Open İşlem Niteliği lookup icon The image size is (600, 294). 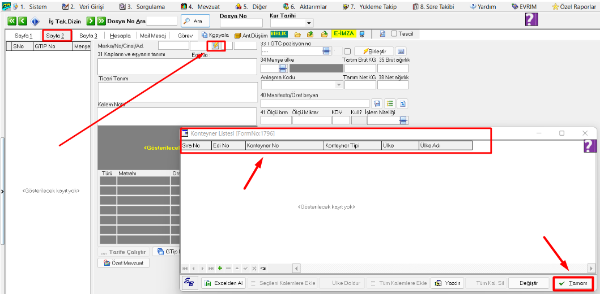click(x=403, y=120)
